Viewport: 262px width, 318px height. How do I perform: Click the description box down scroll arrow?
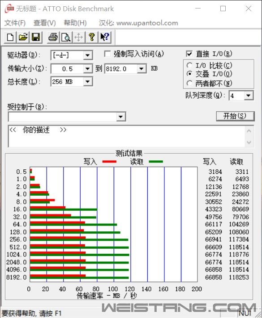[249, 142]
